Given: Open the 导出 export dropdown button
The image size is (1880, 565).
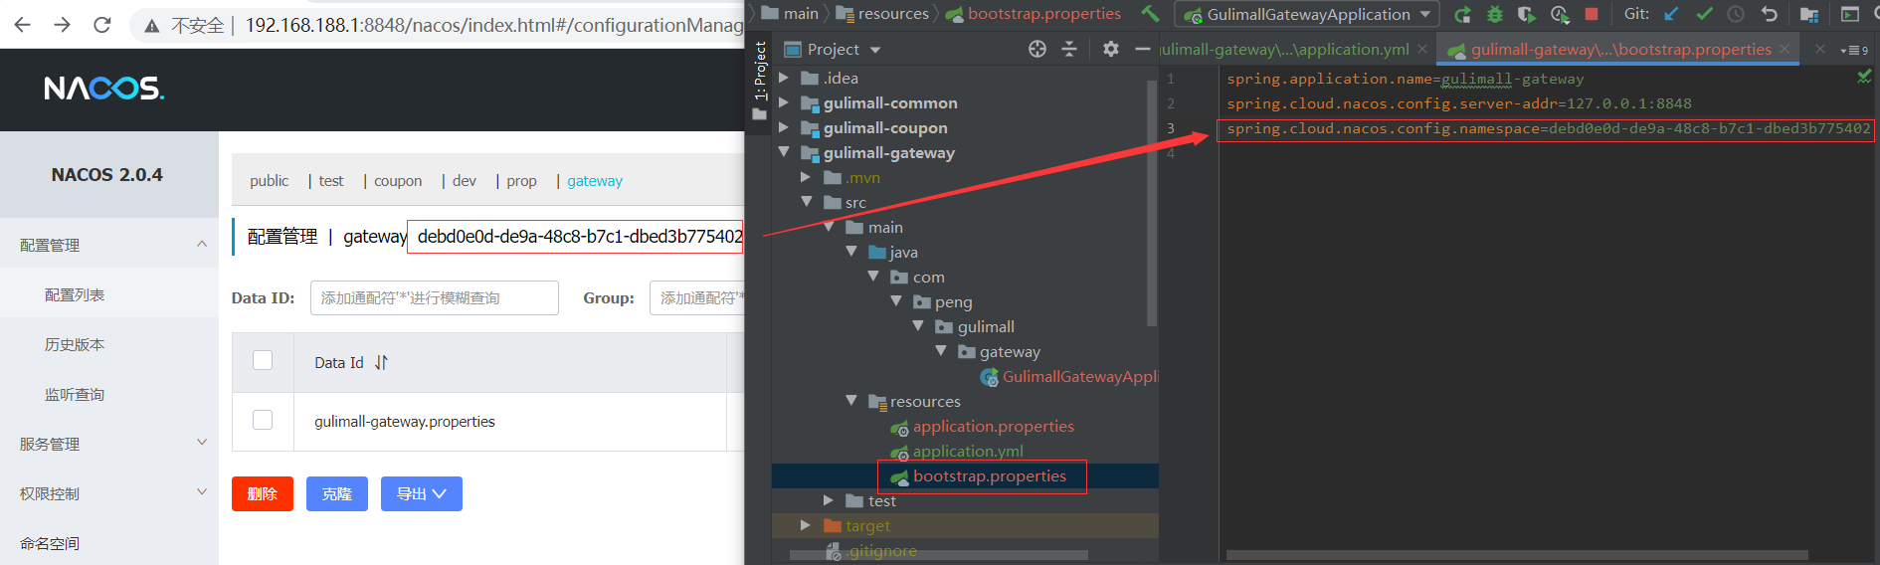Looking at the screenshot, I should coord(422,494).
